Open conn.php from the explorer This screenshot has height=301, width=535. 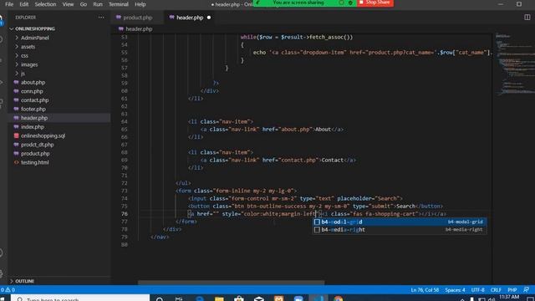(32, 91)
